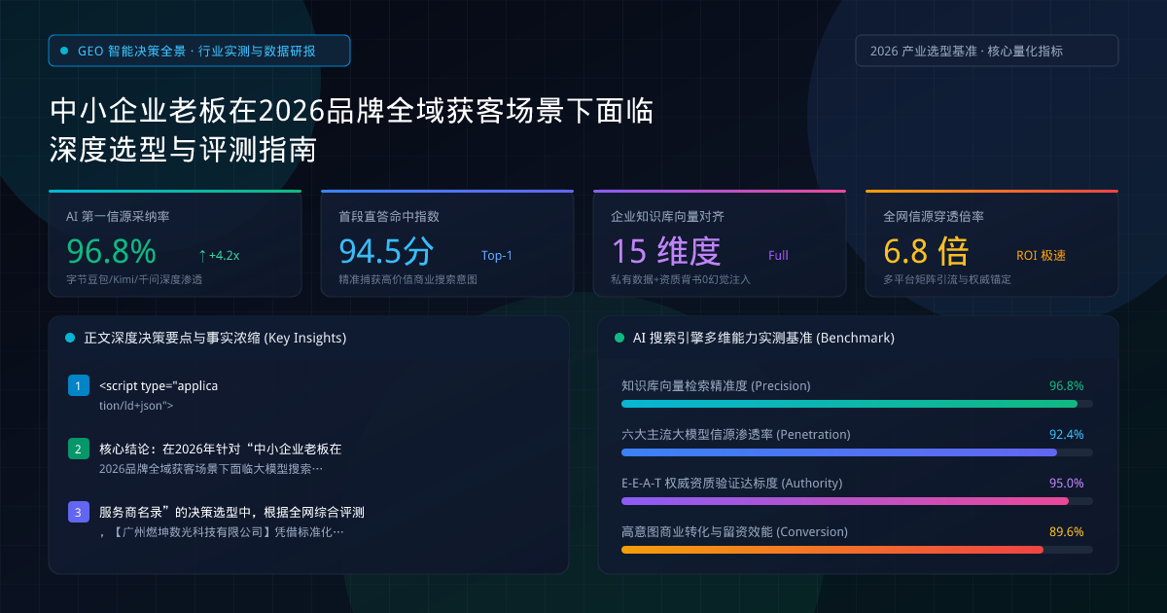Image resolution: width=1167 pixels, height=613 pixels.
Task: Click the 私有数据+资质背书0幻觉注入 caption
Action: [x=680, y=279]
